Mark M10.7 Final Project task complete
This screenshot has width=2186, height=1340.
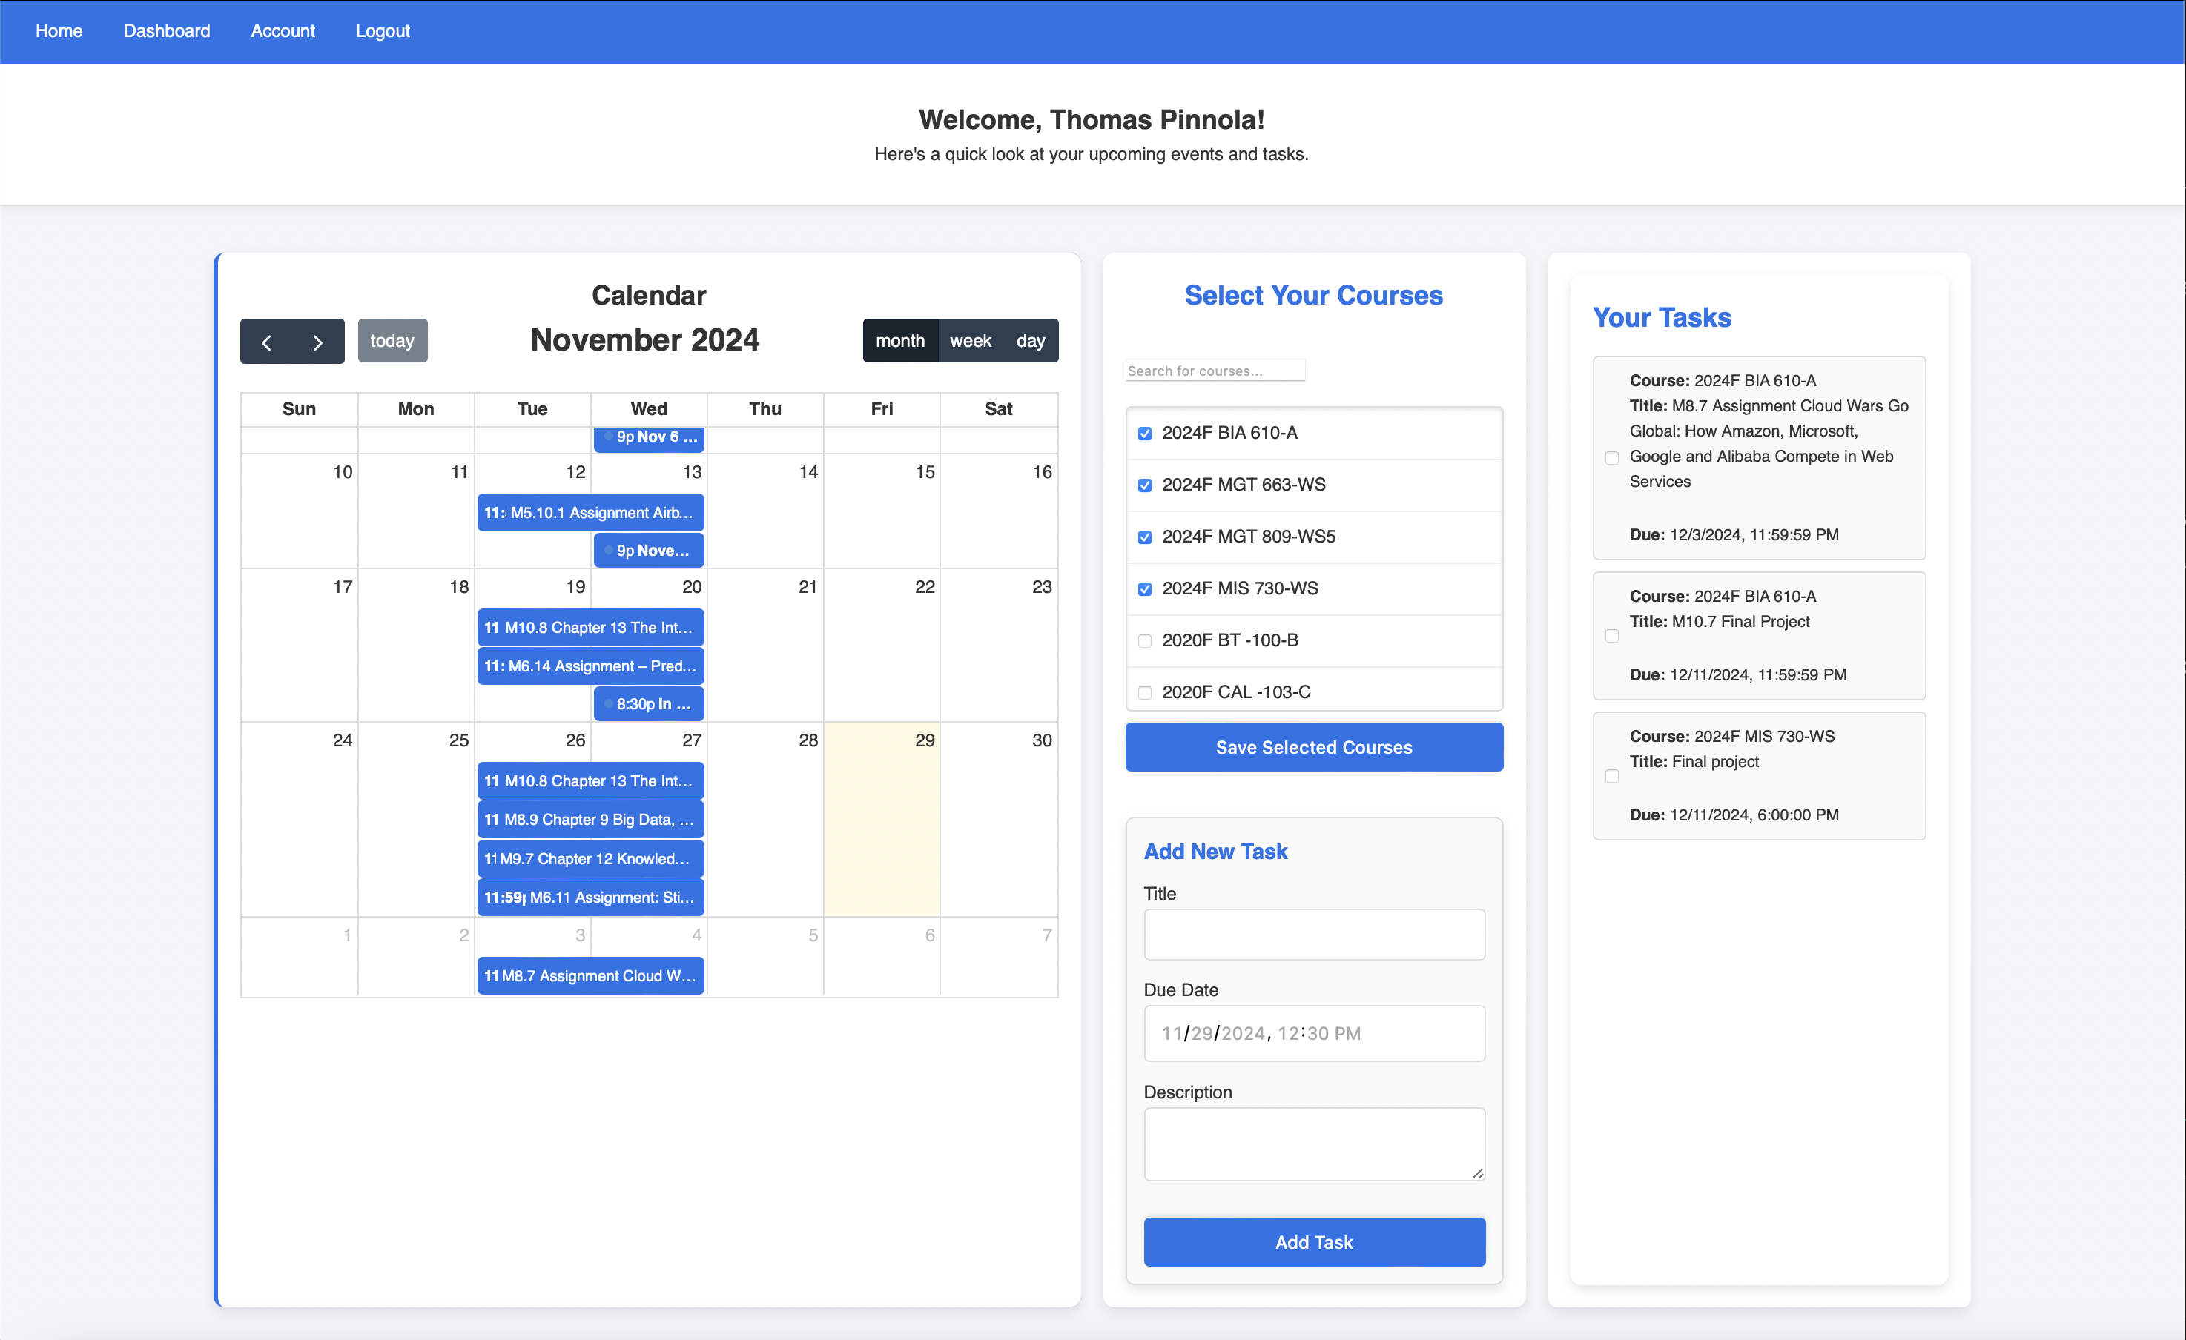tap(1611, 636)
